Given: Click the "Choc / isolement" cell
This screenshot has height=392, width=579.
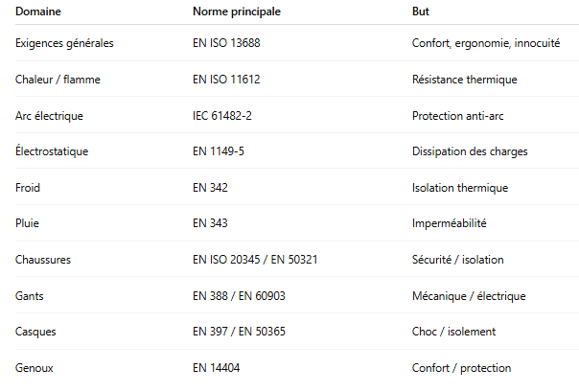Looking at the screenshot, I should [453, 332].
